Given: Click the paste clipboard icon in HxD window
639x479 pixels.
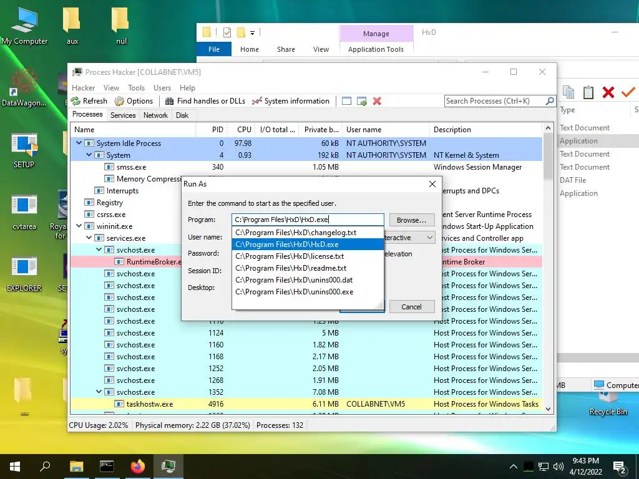Looking at the screenshot, I should (x=588, y=92).
